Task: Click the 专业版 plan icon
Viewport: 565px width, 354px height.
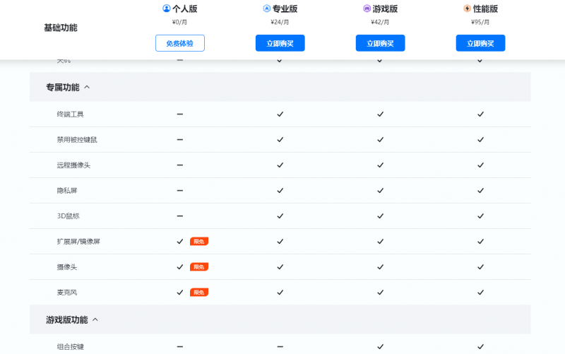Action: click(267, 8)
